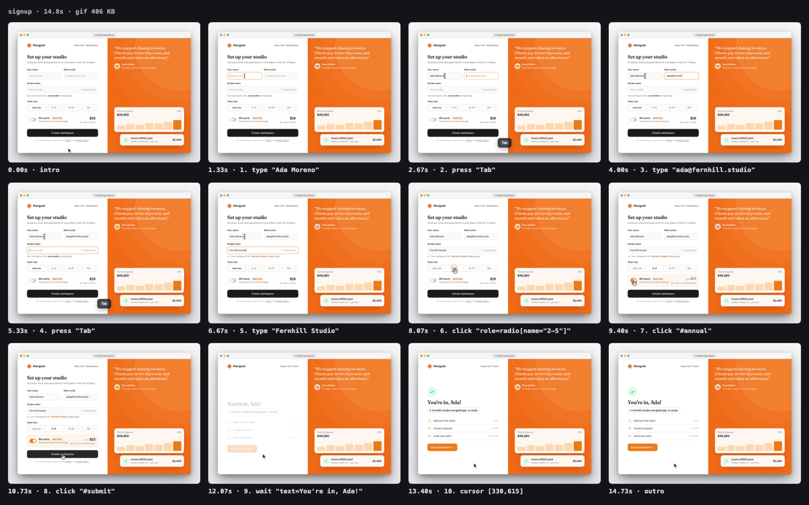Open dashboard from the step 10 frame
Viewport: 809px width, 505px height.
click(x=442, y=447)
